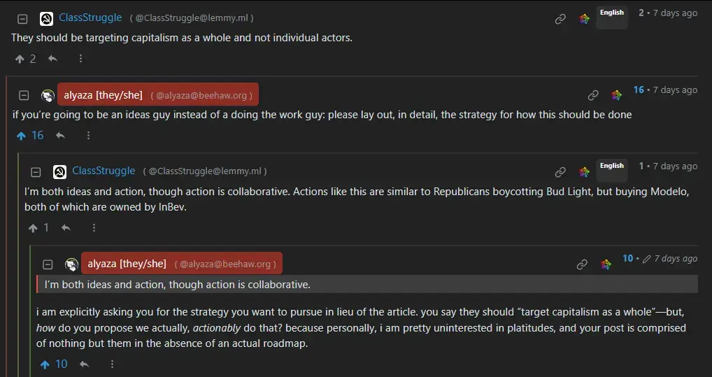Collapse alyaza's quoted reply comment
Screen dimensions: 712x377
point(48,264)
